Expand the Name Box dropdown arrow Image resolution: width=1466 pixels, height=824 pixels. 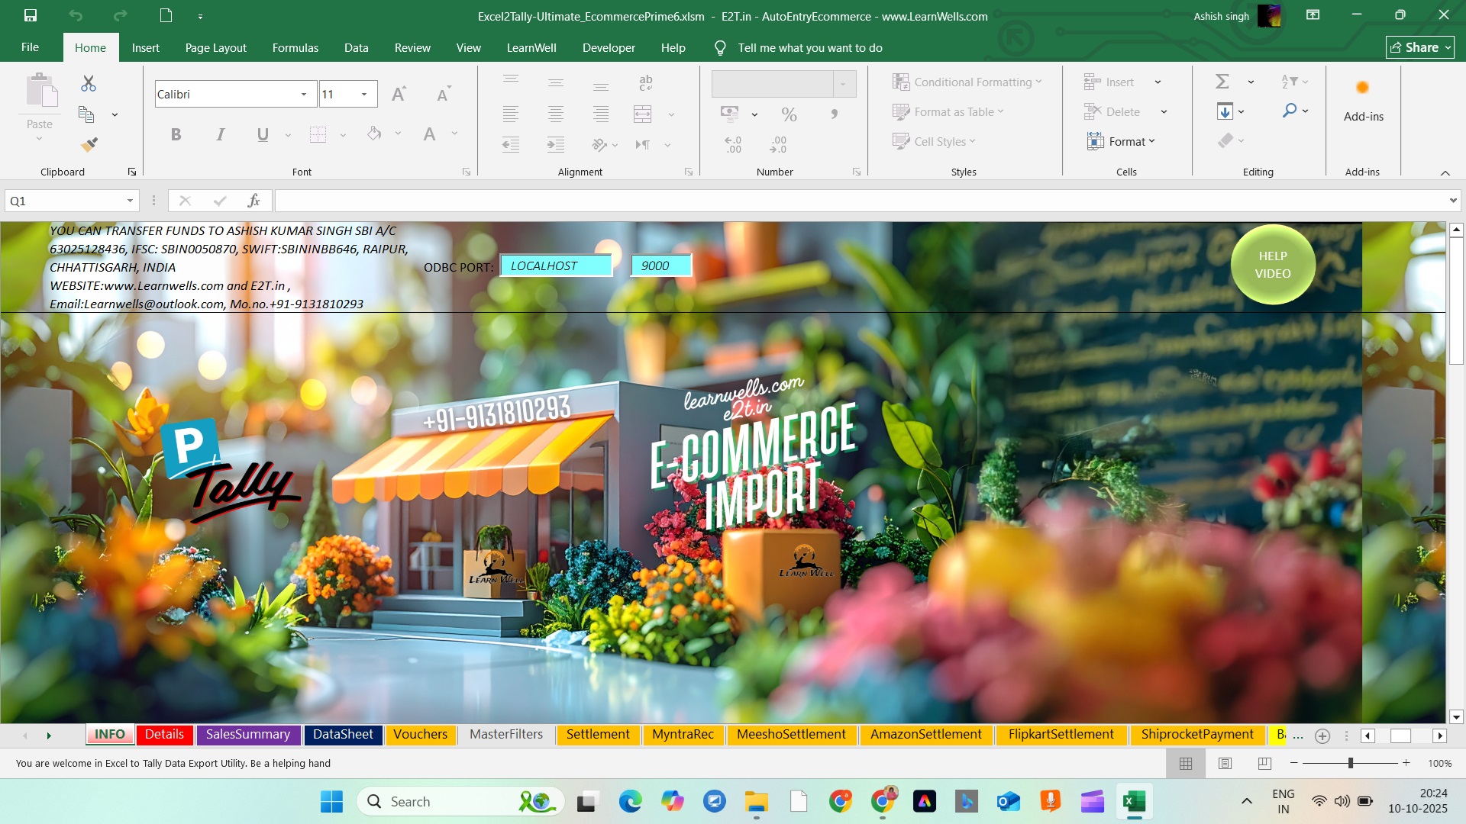pos(130,201)
